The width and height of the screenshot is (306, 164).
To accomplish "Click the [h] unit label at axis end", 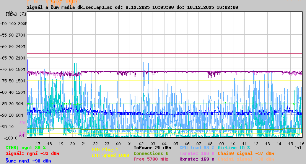I will pyautogui.click(x=298, y=148).
